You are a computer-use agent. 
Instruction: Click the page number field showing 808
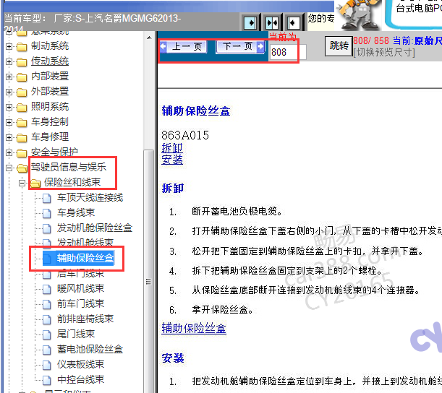(x=288, y=52)
